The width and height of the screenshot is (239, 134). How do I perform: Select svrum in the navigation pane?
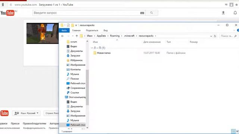pyautogui.click(x=72, y=42)
